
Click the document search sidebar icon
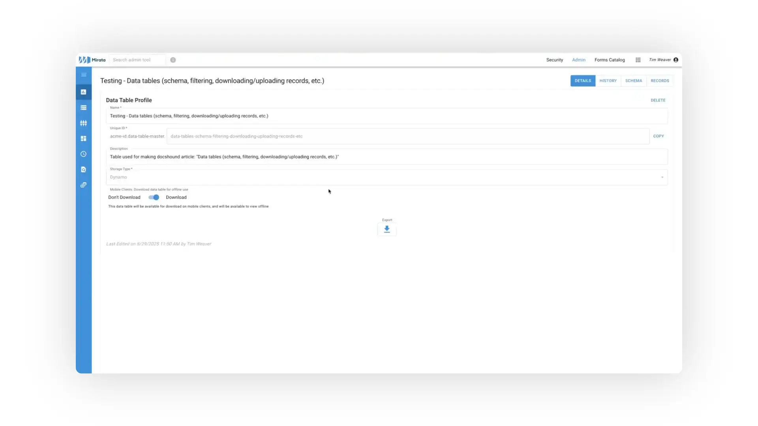point(83,169)
